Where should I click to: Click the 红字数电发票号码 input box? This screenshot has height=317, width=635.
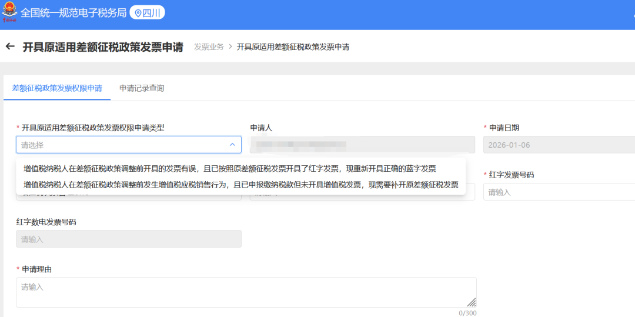(128, 239)
